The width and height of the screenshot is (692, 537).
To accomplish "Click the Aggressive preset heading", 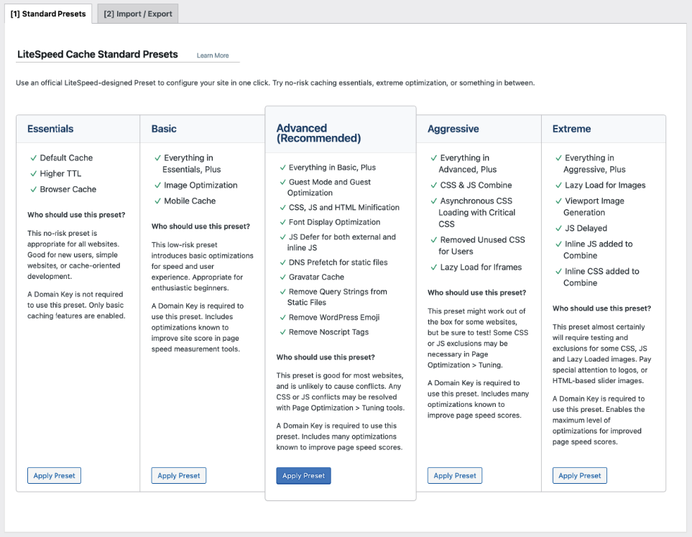I will pyautogui.click(x=453, y=129).
